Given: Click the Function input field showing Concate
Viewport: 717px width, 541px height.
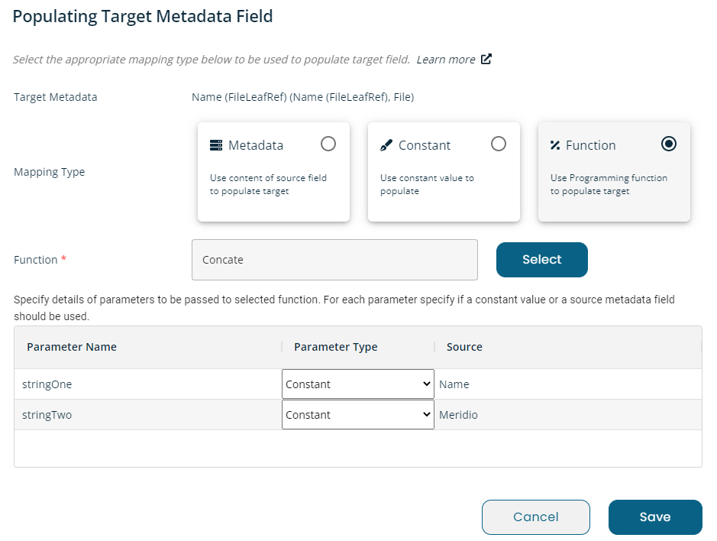Looking at the screenshot, I should (x=334, y=260).
